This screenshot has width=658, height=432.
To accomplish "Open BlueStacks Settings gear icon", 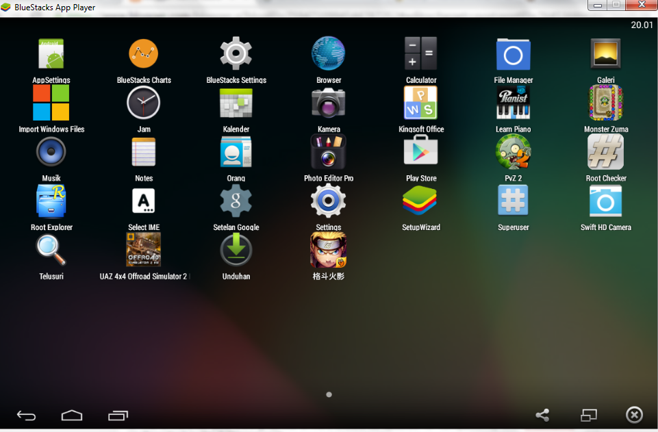I will click(236, 53).
